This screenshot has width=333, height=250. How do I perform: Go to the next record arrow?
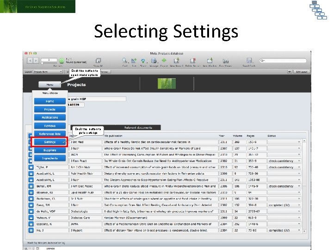pos(36,61)
